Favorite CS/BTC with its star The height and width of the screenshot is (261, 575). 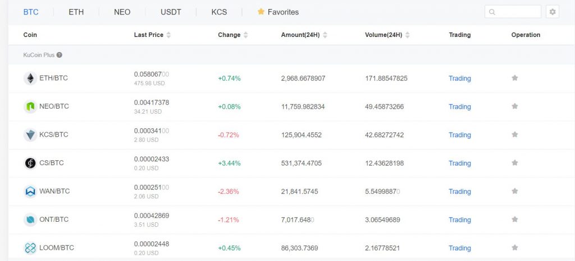click(515, 162)
